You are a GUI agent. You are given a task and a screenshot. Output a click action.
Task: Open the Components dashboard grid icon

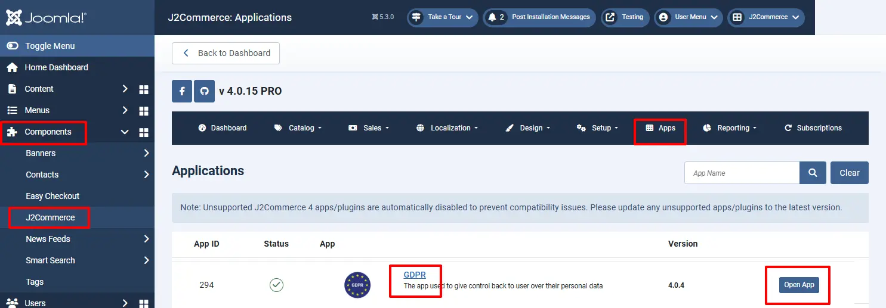click(x=144, y=132)
